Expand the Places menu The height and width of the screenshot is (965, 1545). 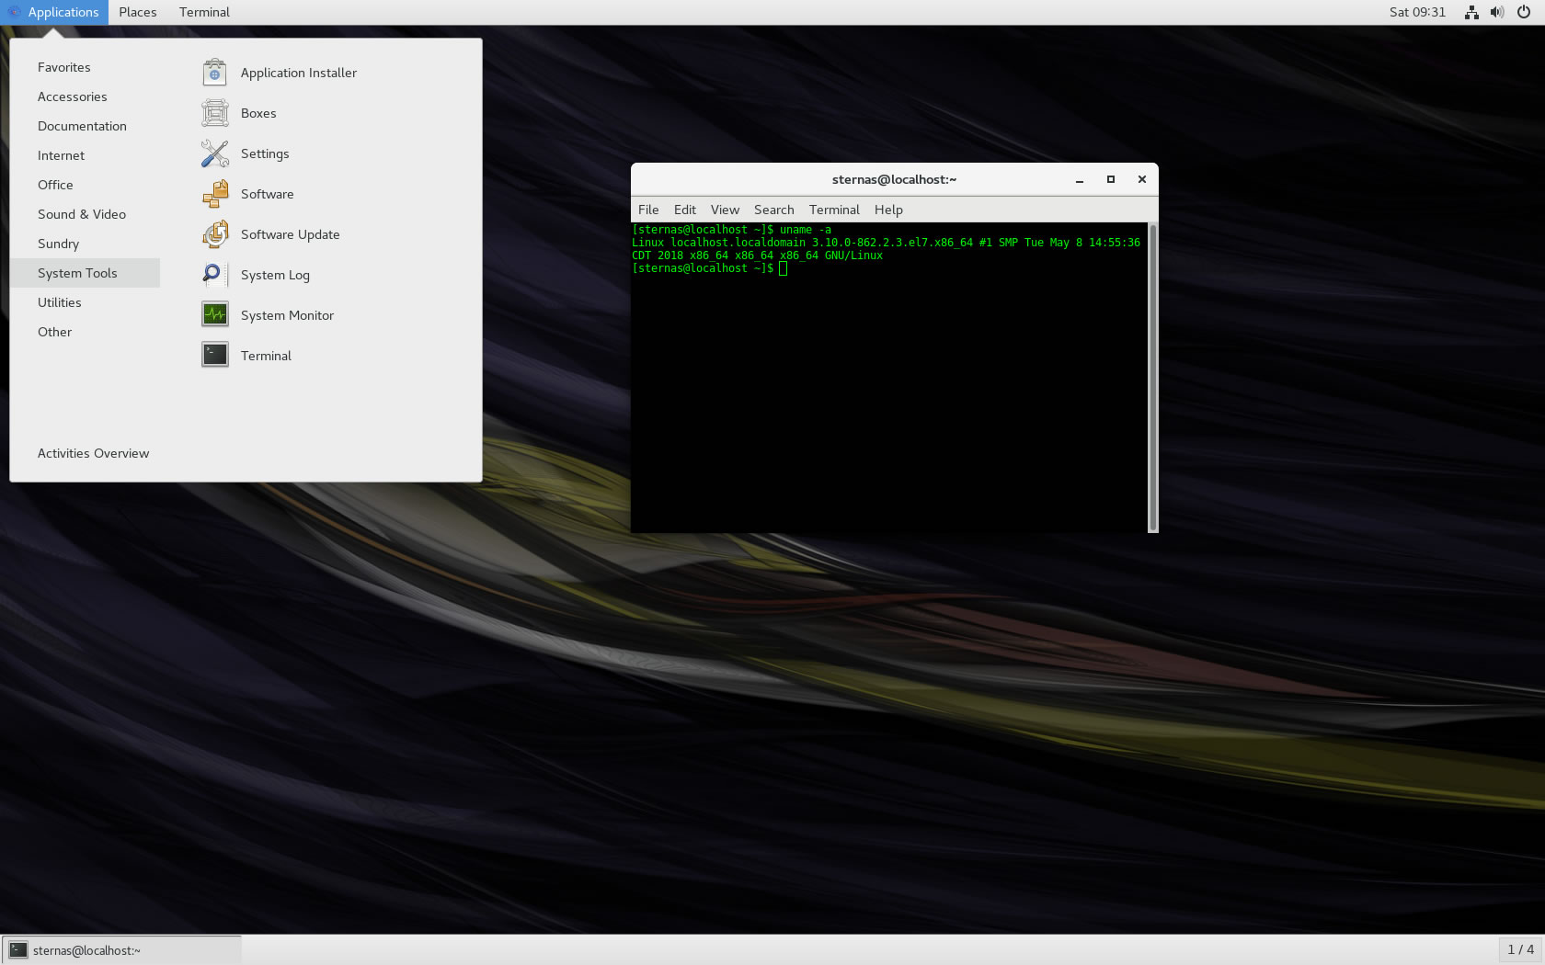tap(137, 12)
